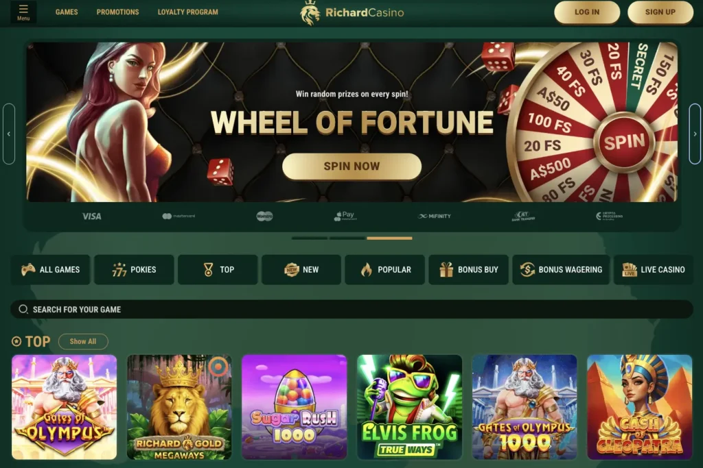Click the Sign Up button

(660, 12)
